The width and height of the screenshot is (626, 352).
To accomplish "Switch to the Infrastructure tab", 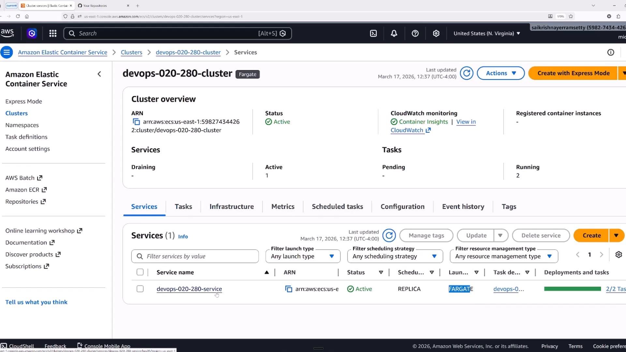I will (231, 207).
